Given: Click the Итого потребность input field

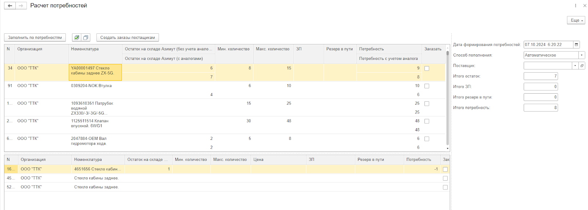Looking at the screenshot, I should tap(540, 108).
